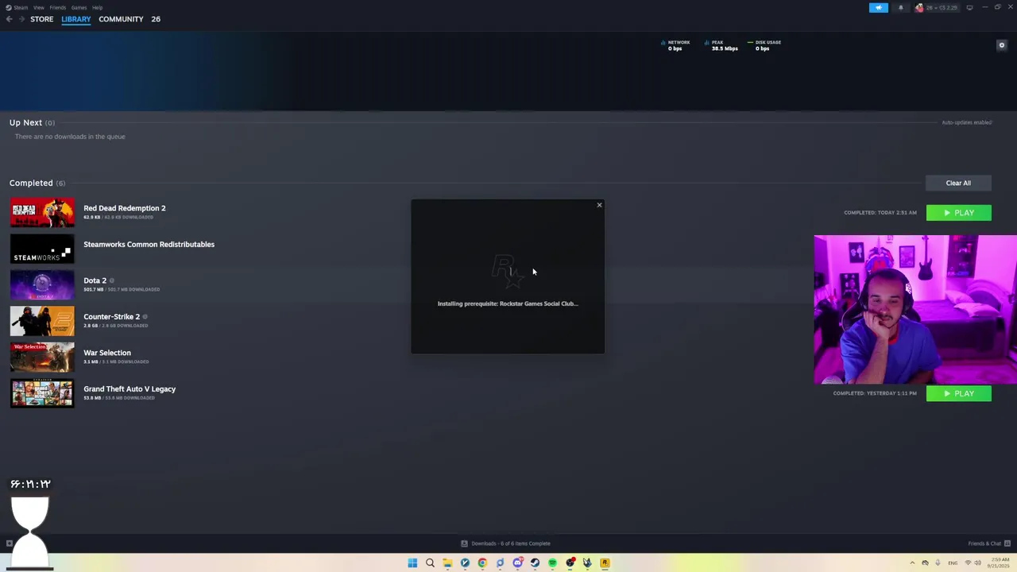Open the volume speaker tray icon
Viewport: 1017px width, 572px height.
[x=978, y=563]
